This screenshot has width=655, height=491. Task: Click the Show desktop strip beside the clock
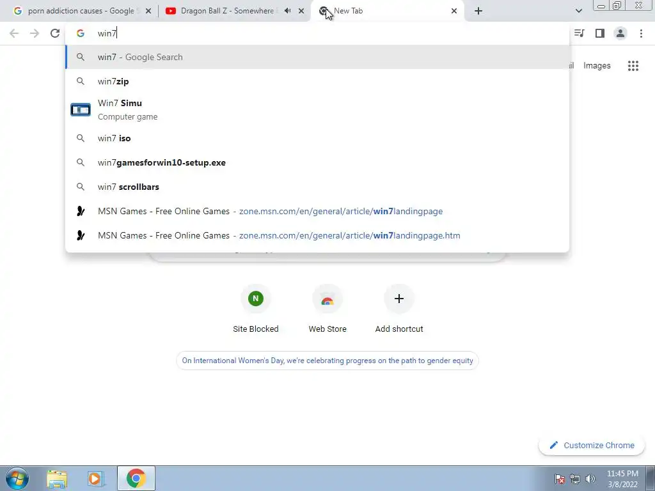pyautogui.click(x=651, y=478)
